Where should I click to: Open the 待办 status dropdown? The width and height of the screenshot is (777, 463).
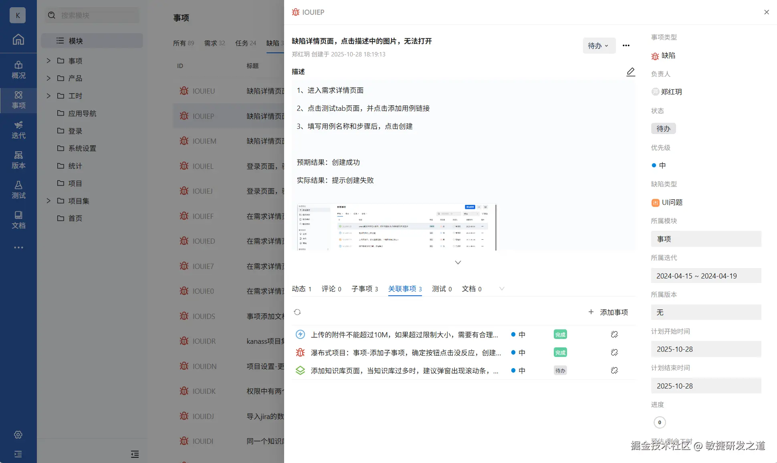(599, 46)
